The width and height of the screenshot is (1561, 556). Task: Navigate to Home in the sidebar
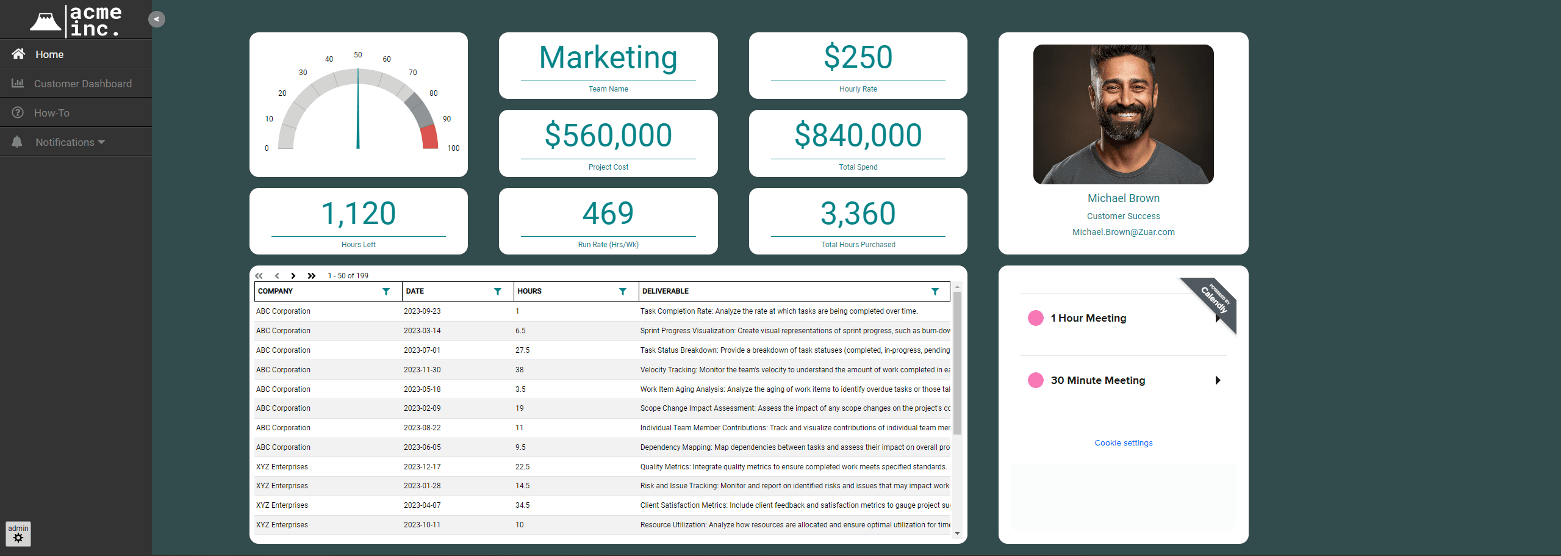pyautogui.click(x=49, y=54)
